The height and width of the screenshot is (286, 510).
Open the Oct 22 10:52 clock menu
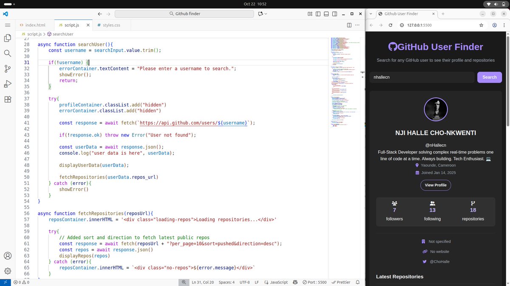(x=255, y=4)
